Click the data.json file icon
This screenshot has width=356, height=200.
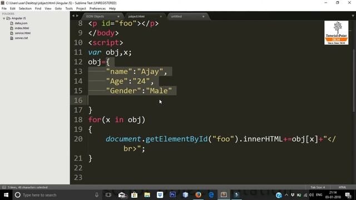coord(12,23)
